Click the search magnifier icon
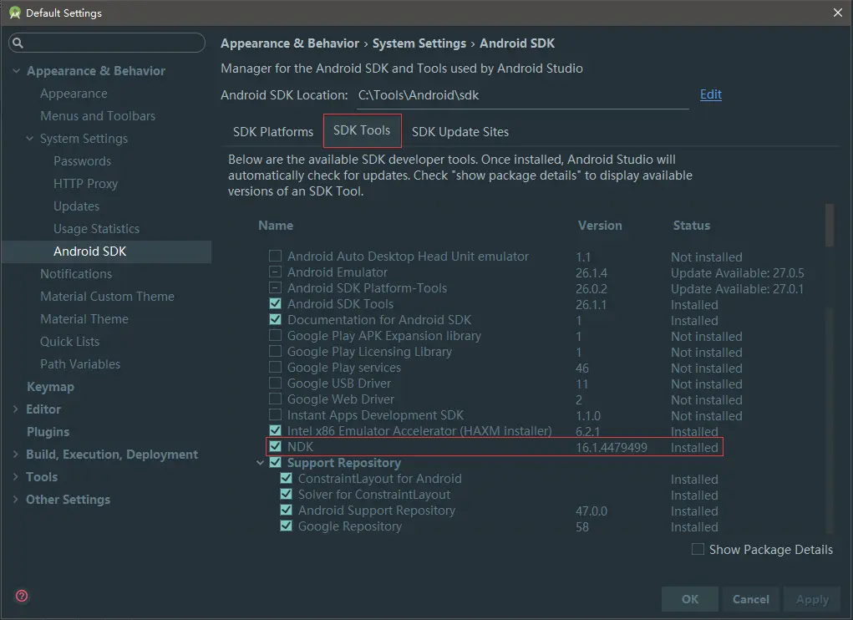 [x=18, y=43]
